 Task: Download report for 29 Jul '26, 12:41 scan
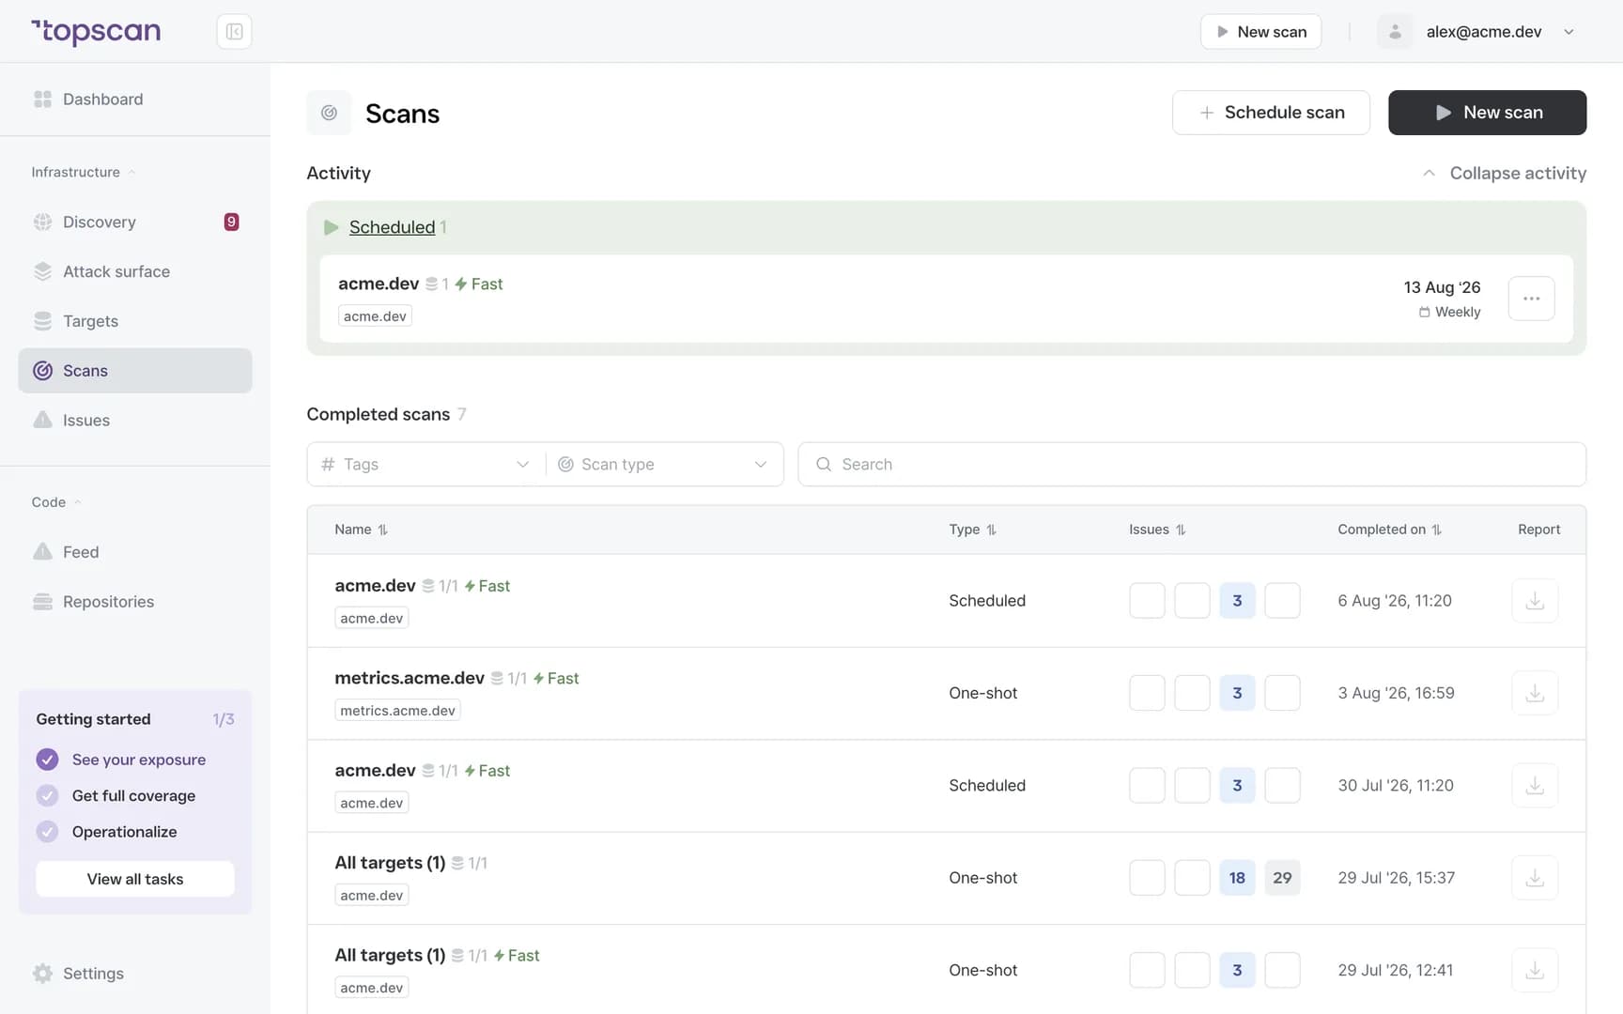pos(1535,970)
